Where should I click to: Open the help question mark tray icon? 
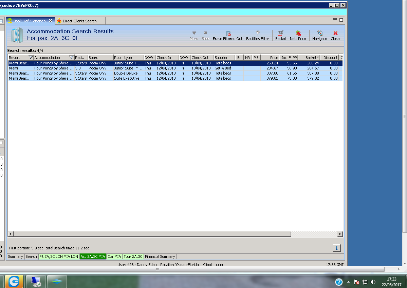point(339,282)
